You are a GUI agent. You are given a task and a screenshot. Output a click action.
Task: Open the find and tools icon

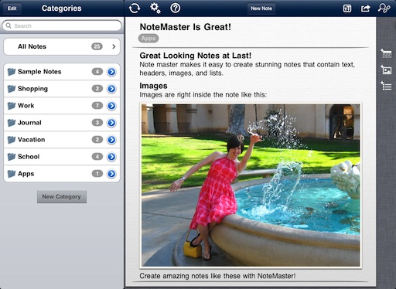tap(384, 8)
